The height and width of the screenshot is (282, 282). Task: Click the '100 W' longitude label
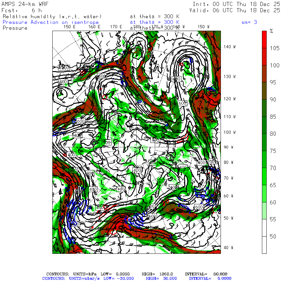pos(230,132)
